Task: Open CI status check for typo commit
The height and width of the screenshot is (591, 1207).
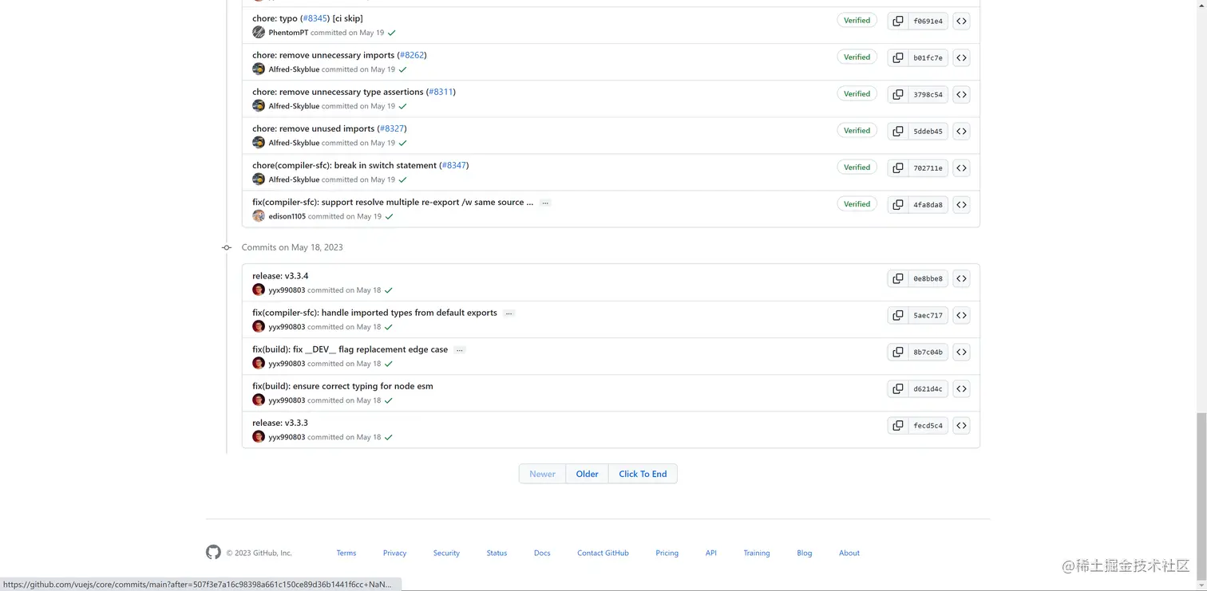Action: (x=392, y=33)
